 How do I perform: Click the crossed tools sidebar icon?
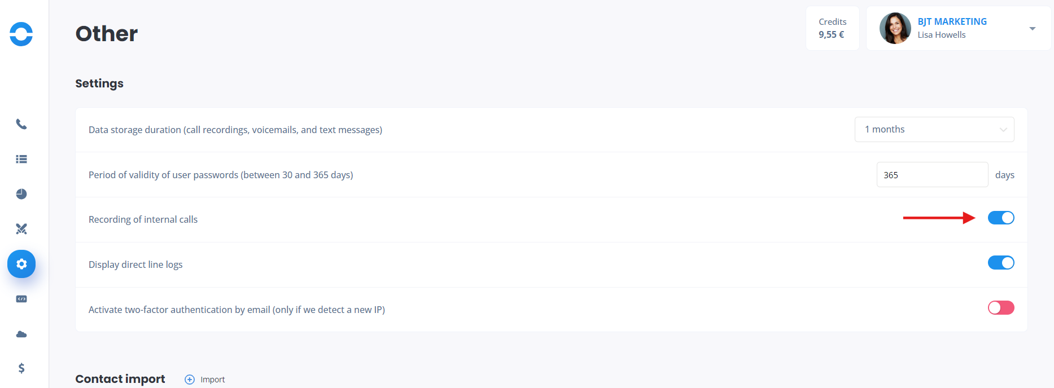pyautogui.click(x=21, y=229)
